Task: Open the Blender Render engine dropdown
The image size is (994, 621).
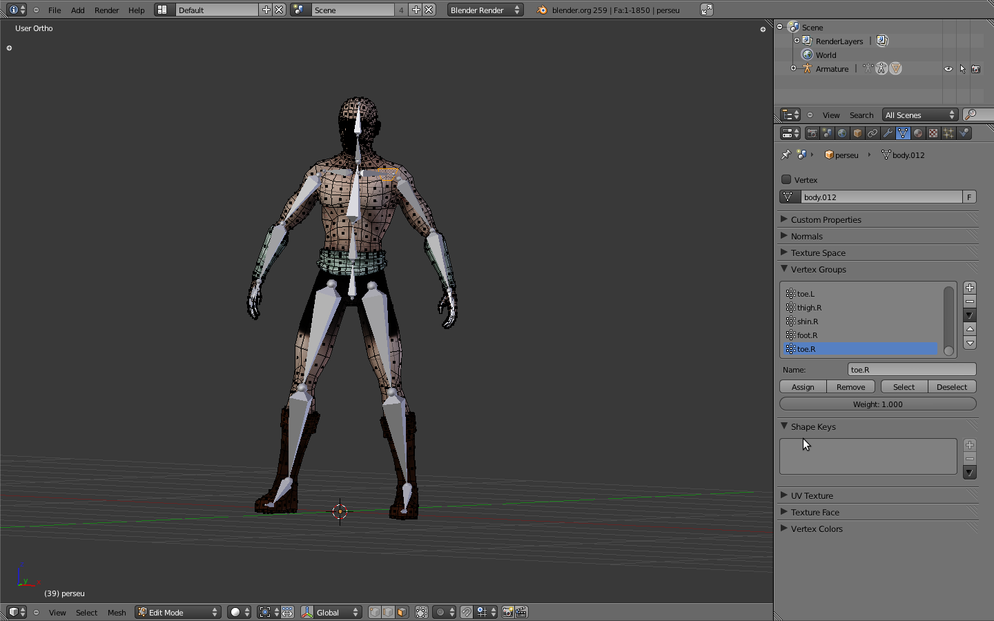Action: [x=485, y=10]
